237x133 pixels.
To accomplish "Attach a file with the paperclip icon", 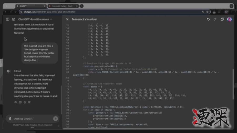I will click(x=10, y=119).
